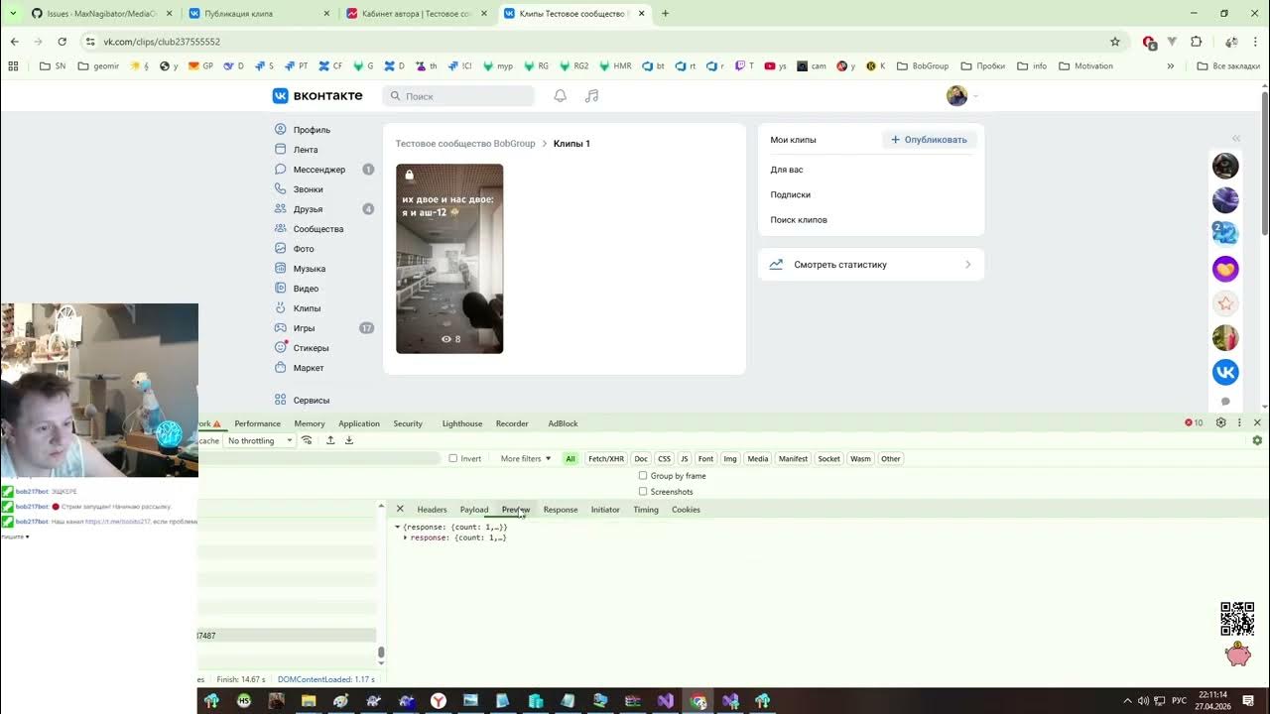
Task: Select the All filter
Action: (x=571, y=459)
